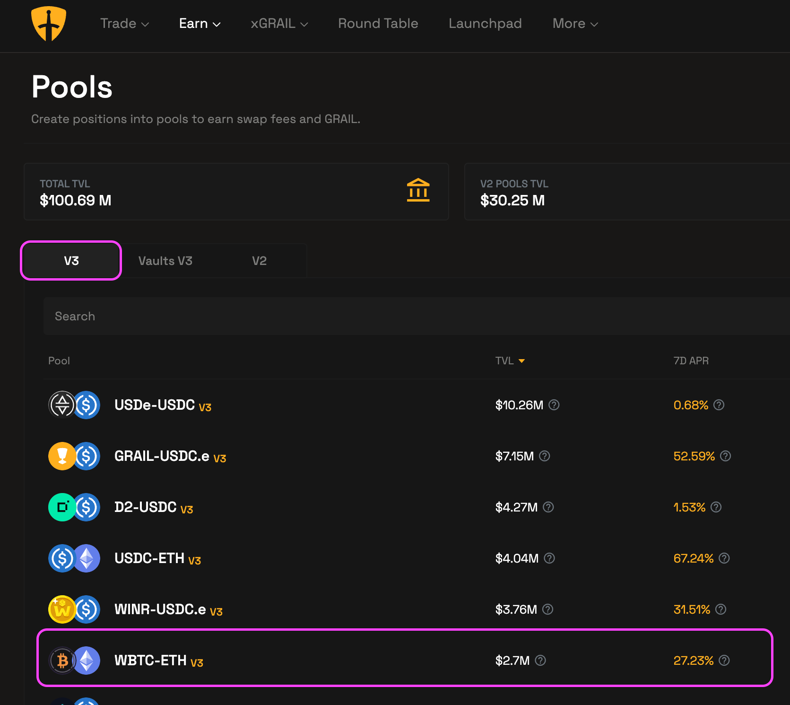Viewport: 790px width, 705px height.
Task: Open the WINR-USDC.e V3 pool
Action: [x=168, y=610]
